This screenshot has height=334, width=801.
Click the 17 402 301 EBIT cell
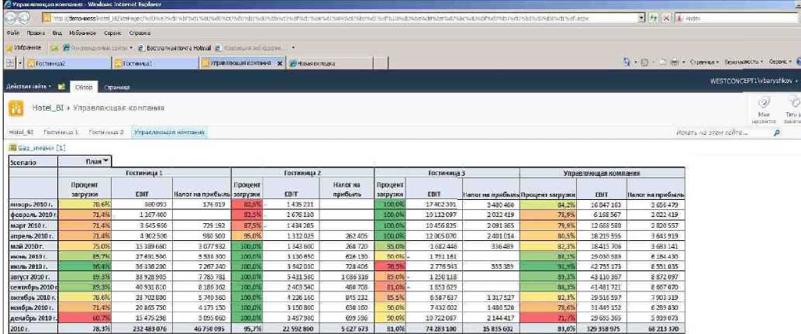pos(433,205)
